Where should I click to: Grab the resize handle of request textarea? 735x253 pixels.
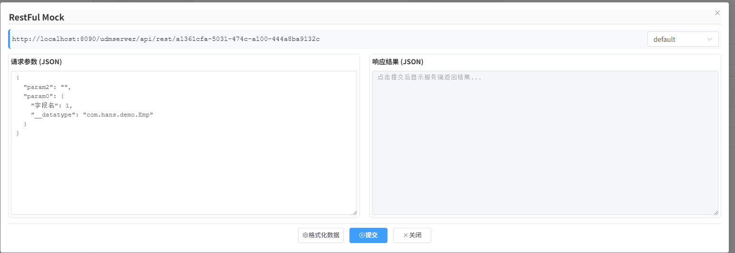click(x=354, y=212)
